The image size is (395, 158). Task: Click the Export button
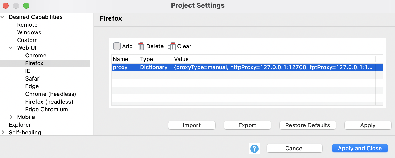click(247, 125)
